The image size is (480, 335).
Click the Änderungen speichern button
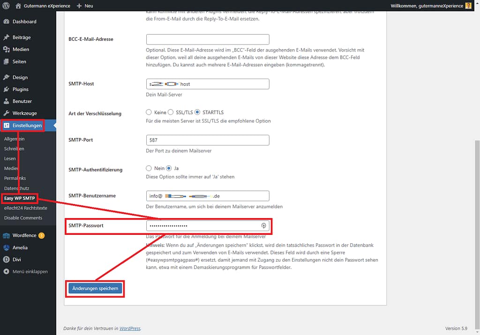coord(95,289)
